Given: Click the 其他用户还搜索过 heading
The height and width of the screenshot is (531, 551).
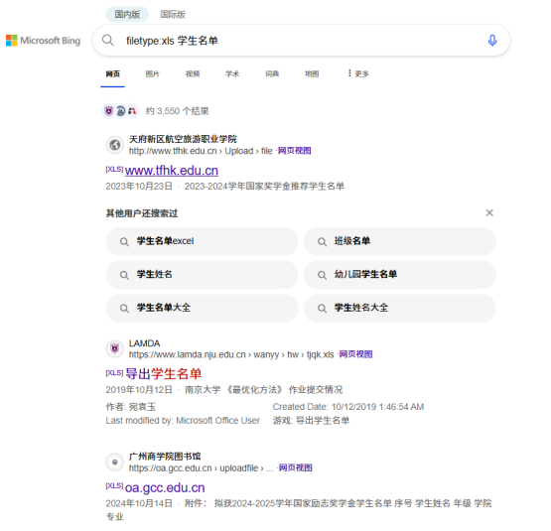Looking at the screenshot, I should [142, 213].
